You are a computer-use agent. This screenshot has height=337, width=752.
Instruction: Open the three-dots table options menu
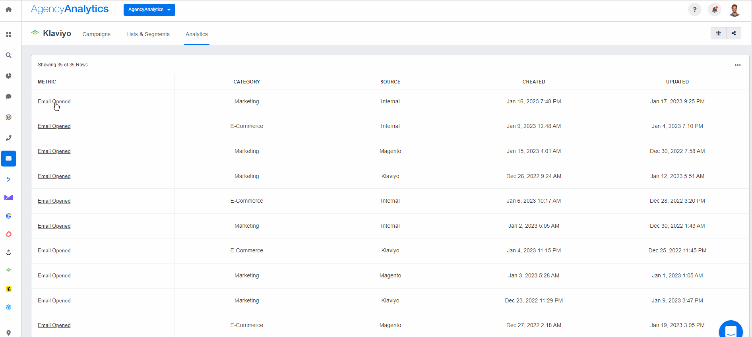[x=737, y=65]
